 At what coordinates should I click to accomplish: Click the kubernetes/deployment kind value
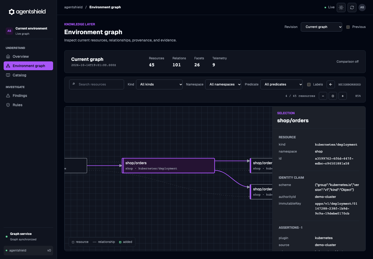tap(336, 145)
